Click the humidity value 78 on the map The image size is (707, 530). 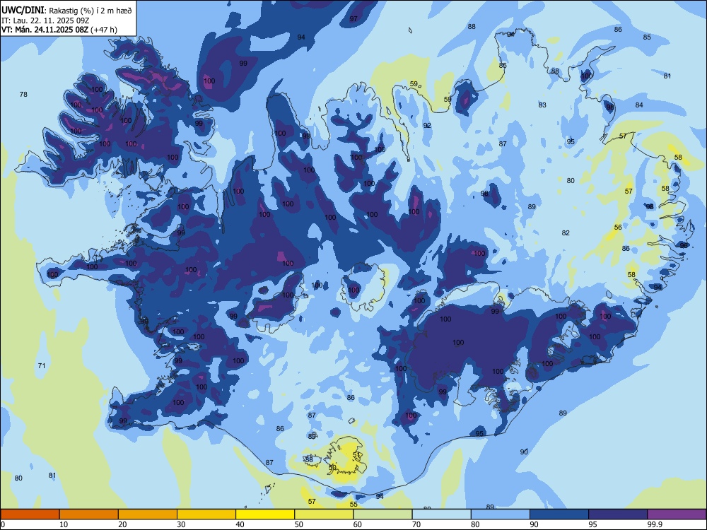[23, 94]
